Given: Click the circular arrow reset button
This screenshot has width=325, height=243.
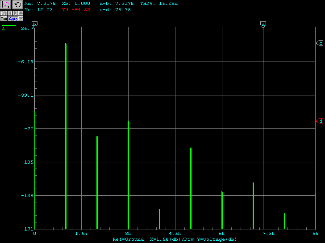Looking at the screenshot, I should [x=17, y=4].
